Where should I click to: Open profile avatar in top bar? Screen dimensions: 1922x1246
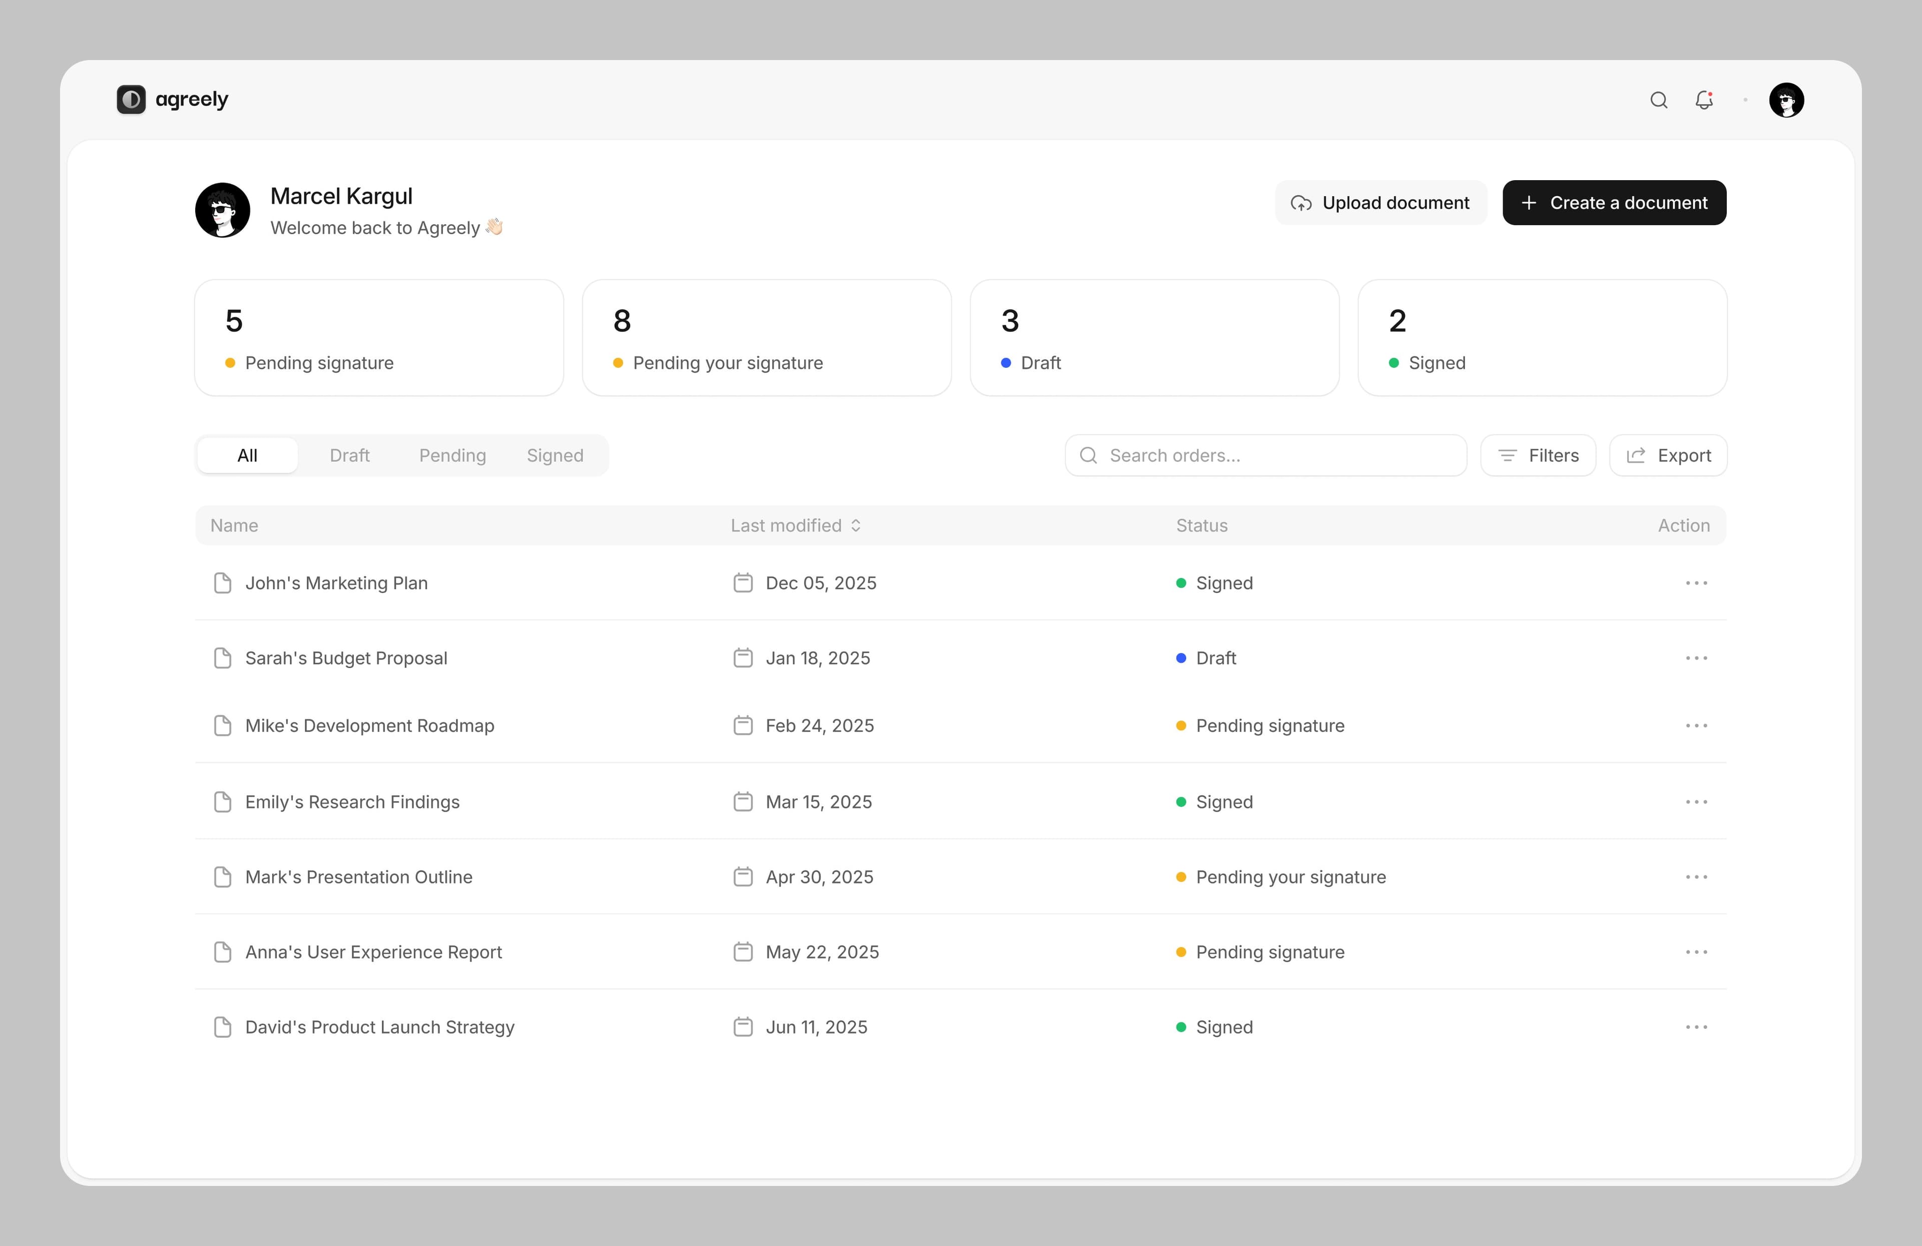tap(1786, 100)
